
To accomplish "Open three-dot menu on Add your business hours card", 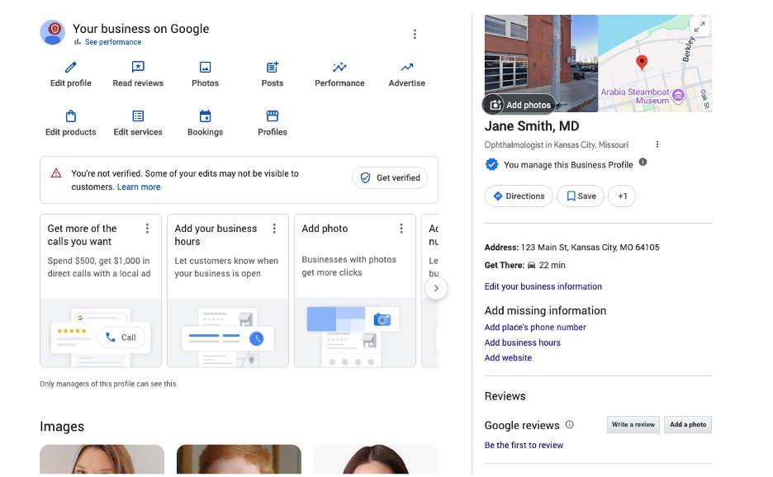I will [274, 229].
